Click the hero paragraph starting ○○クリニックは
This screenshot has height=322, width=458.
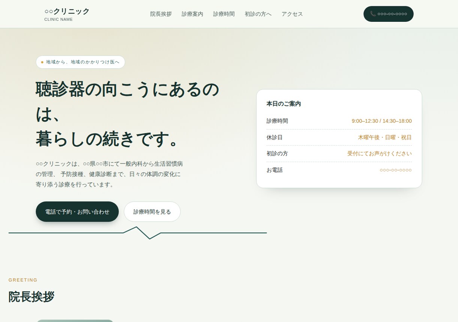tap(109, 174)
